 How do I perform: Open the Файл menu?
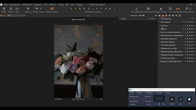point(6,5)
